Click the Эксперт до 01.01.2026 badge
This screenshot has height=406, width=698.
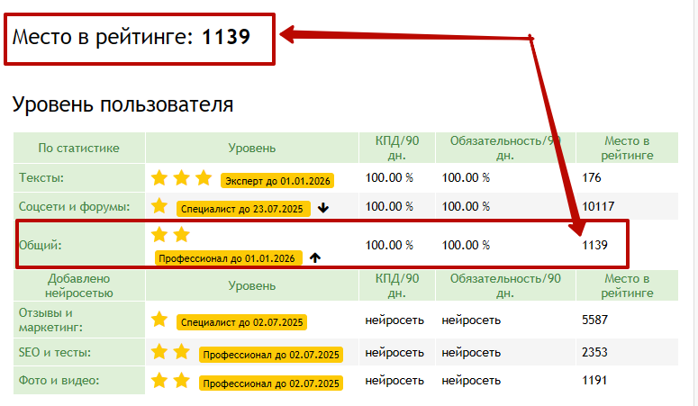click(x=277, y=181)
